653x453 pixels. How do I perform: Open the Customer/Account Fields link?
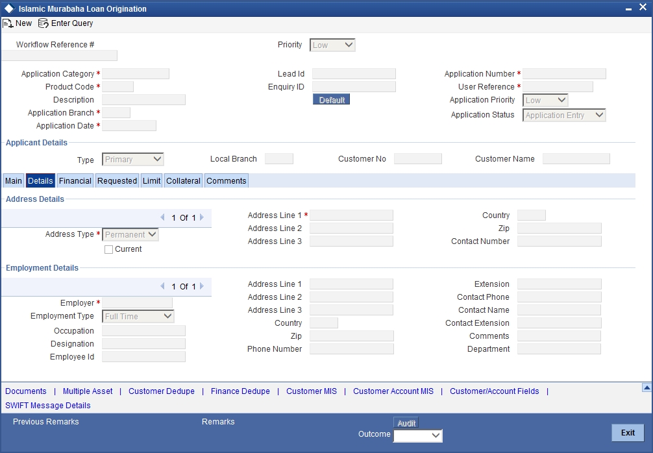pyautogui.click(x=495, y=391)
